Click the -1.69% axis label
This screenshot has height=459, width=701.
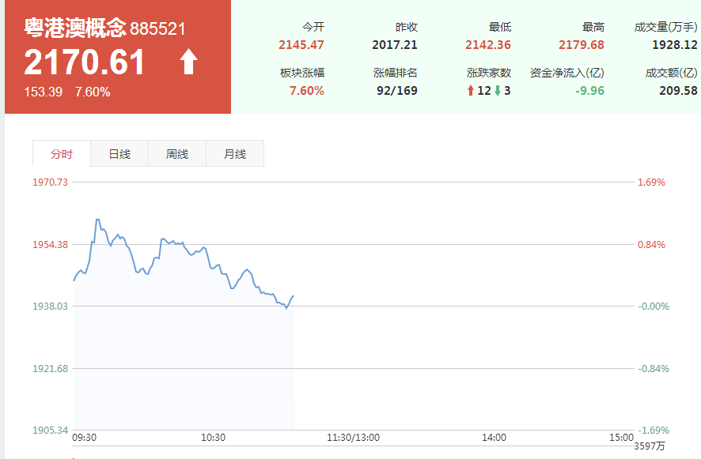click(x=654, y=431)
